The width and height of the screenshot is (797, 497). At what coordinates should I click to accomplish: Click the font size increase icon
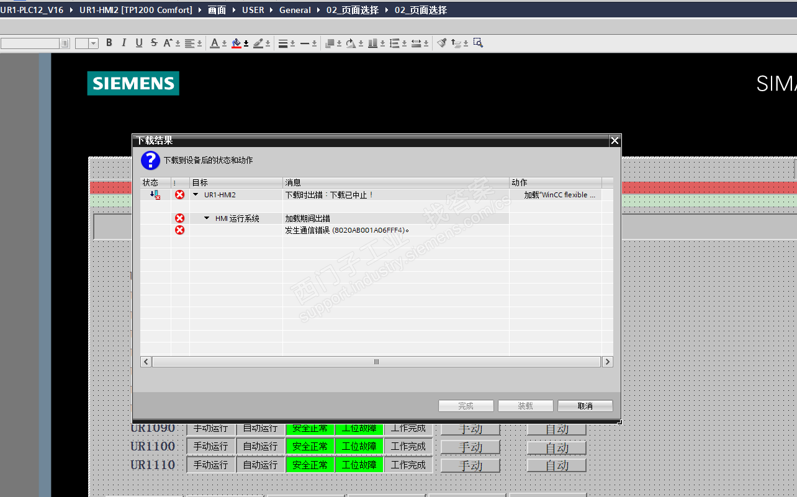(168, 43)
